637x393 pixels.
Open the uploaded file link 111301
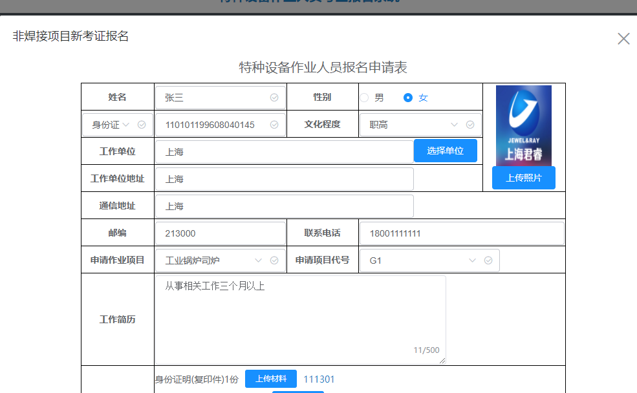click(x=319, y=379)
